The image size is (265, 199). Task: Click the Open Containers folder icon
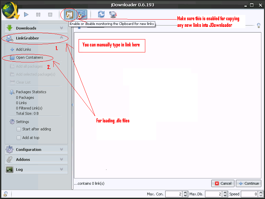point(12,57)
